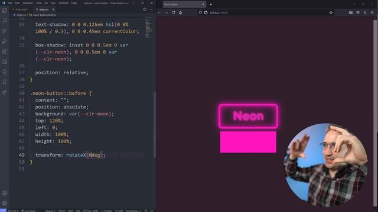
Task: Click the CSS language mode in status bar
Action: click(78, 211)
